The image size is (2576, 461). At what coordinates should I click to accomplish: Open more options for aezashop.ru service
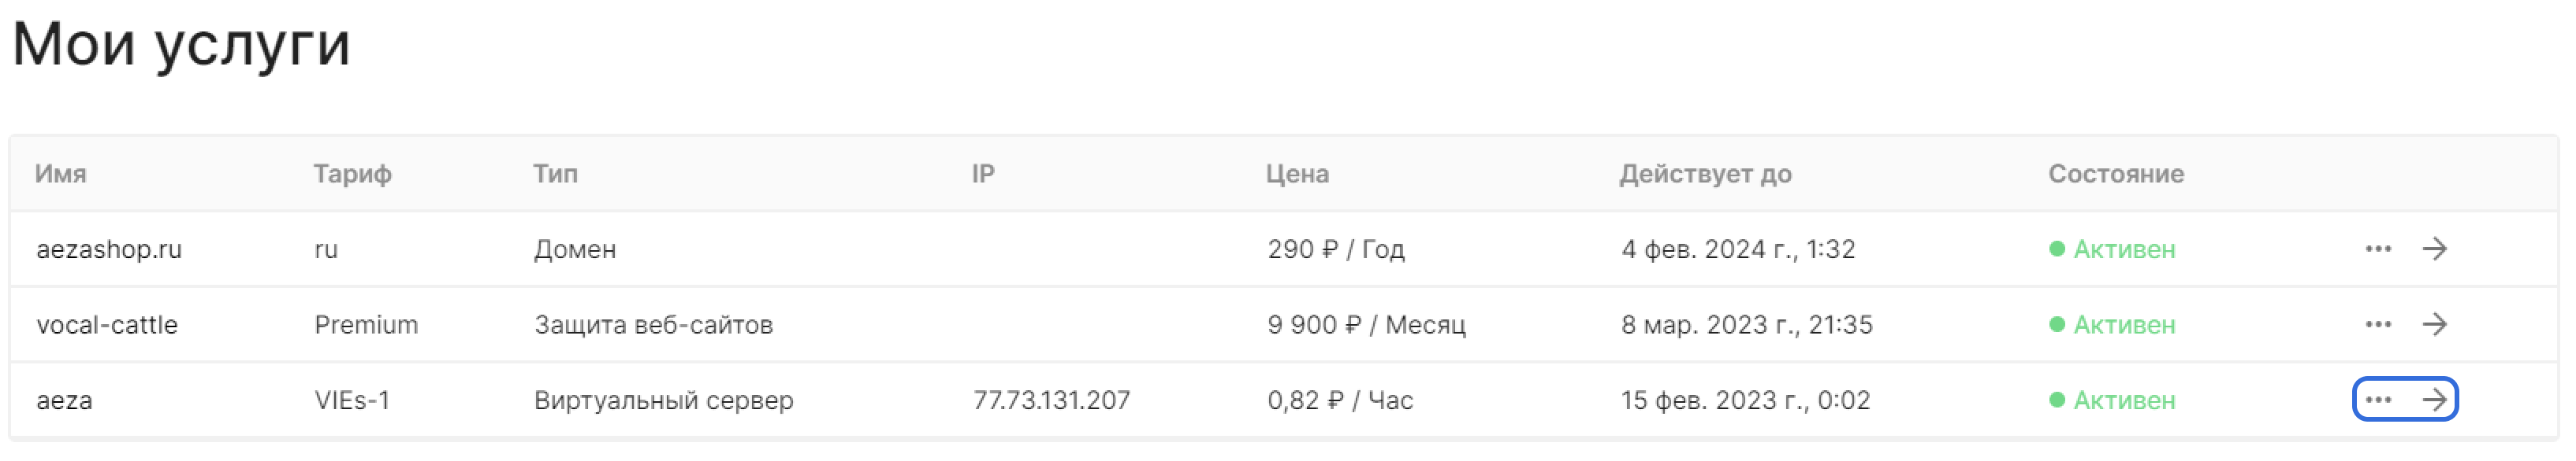click(2377, 249)
